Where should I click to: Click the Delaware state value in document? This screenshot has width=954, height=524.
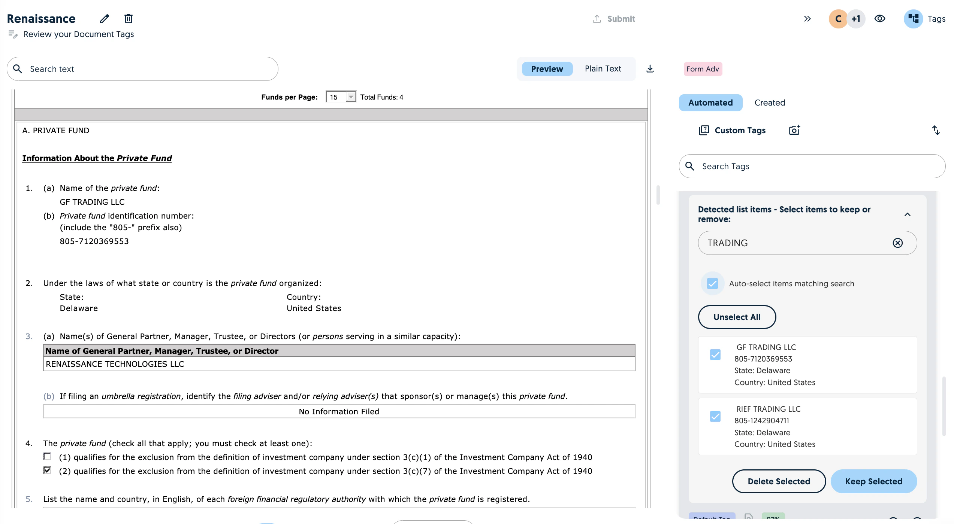(x=79, y=308)
